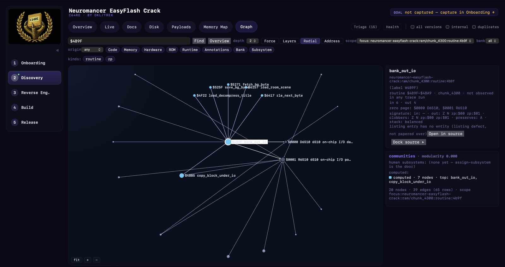
Task: Open the scope focus dropdown
Action: [415, 41]
